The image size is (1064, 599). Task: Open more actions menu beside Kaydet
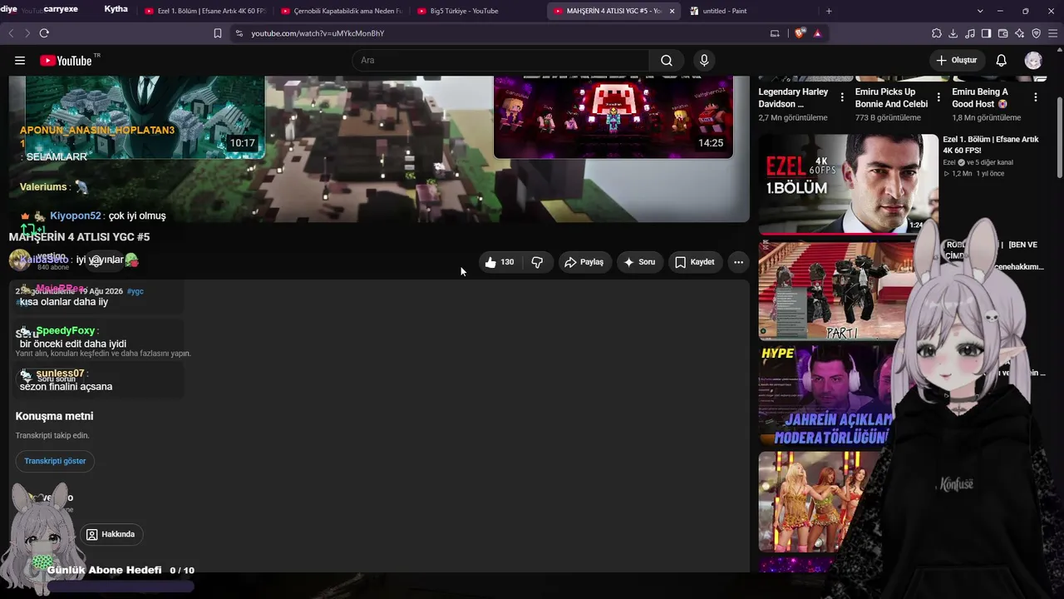click(x=738, y=262)
